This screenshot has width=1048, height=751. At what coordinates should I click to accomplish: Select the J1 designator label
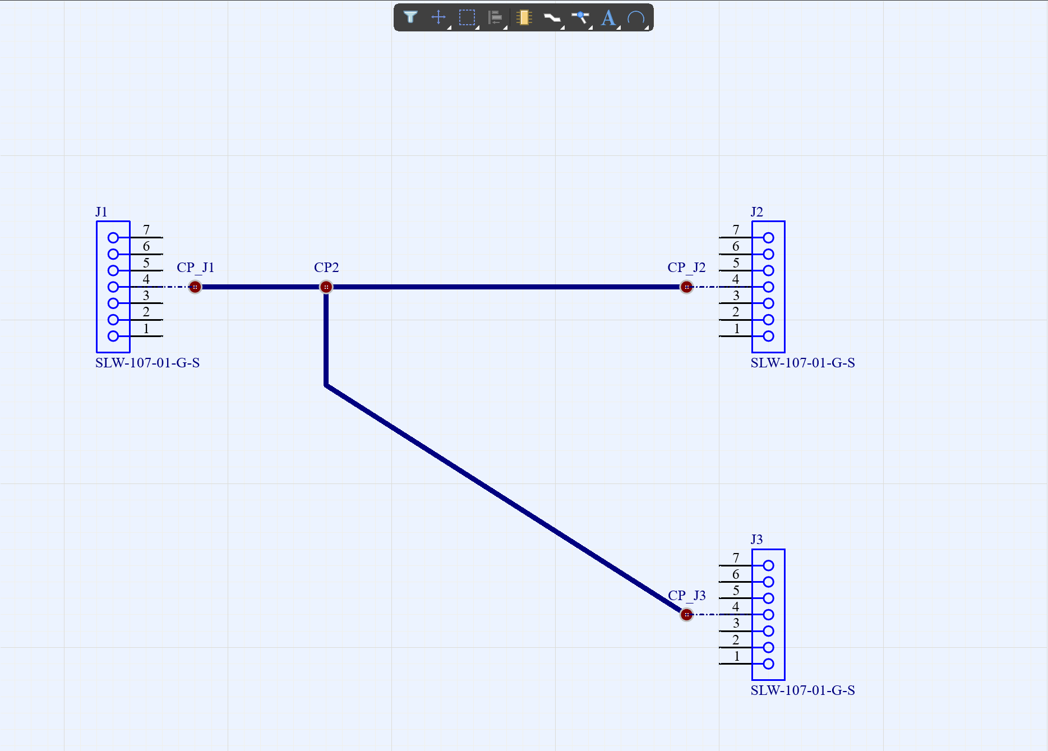[x=101, y=212]
